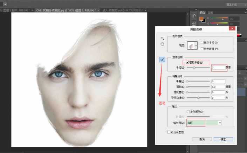Expand the 输出到 (Output To) dropdown
Viewport: 247px width, 153px height.
pos(220,123)
